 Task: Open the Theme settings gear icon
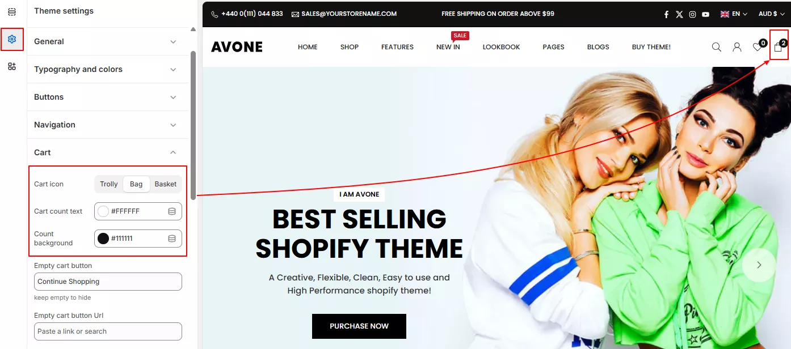tap(12, 39)
